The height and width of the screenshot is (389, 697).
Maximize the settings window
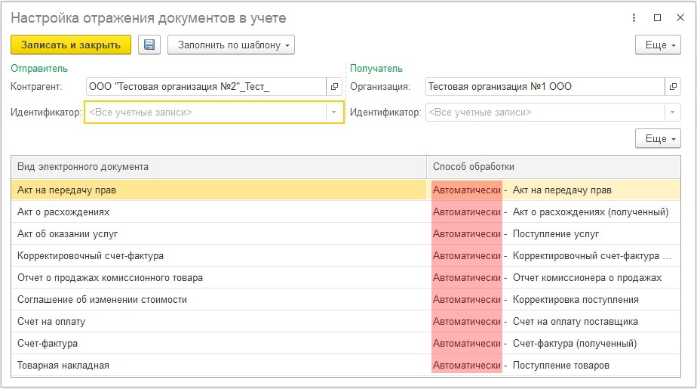tap(657, 18)
